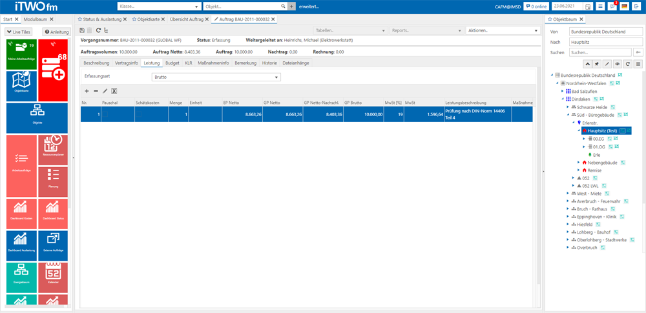
Task: Open the Objektkarte map tile
Action: [21, 86]
